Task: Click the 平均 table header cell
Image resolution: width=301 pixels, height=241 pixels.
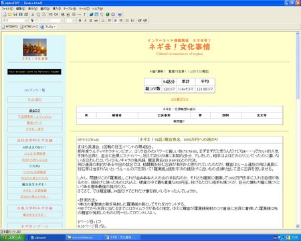Action: click(205, 82)
